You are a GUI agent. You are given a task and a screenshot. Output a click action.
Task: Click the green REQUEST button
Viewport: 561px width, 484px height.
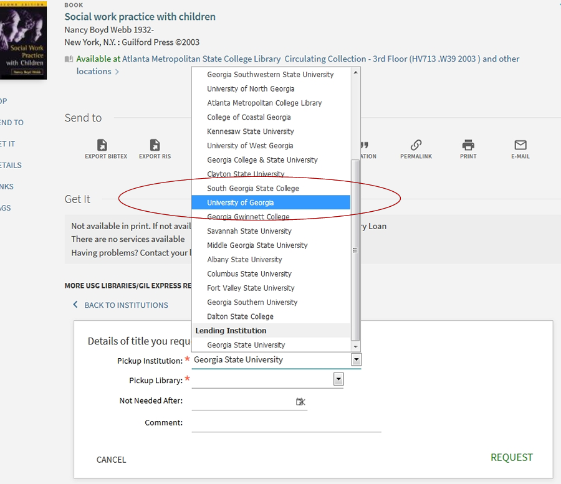tap(511, 457)
